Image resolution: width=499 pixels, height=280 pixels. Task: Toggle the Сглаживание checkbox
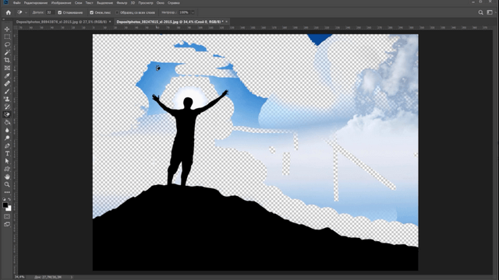click(59, 12)
